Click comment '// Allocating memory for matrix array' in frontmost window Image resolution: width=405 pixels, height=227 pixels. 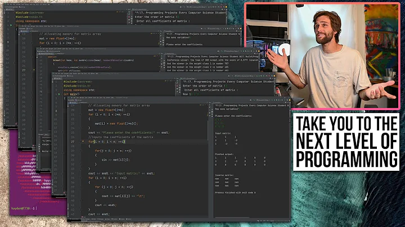coord(119,106)
